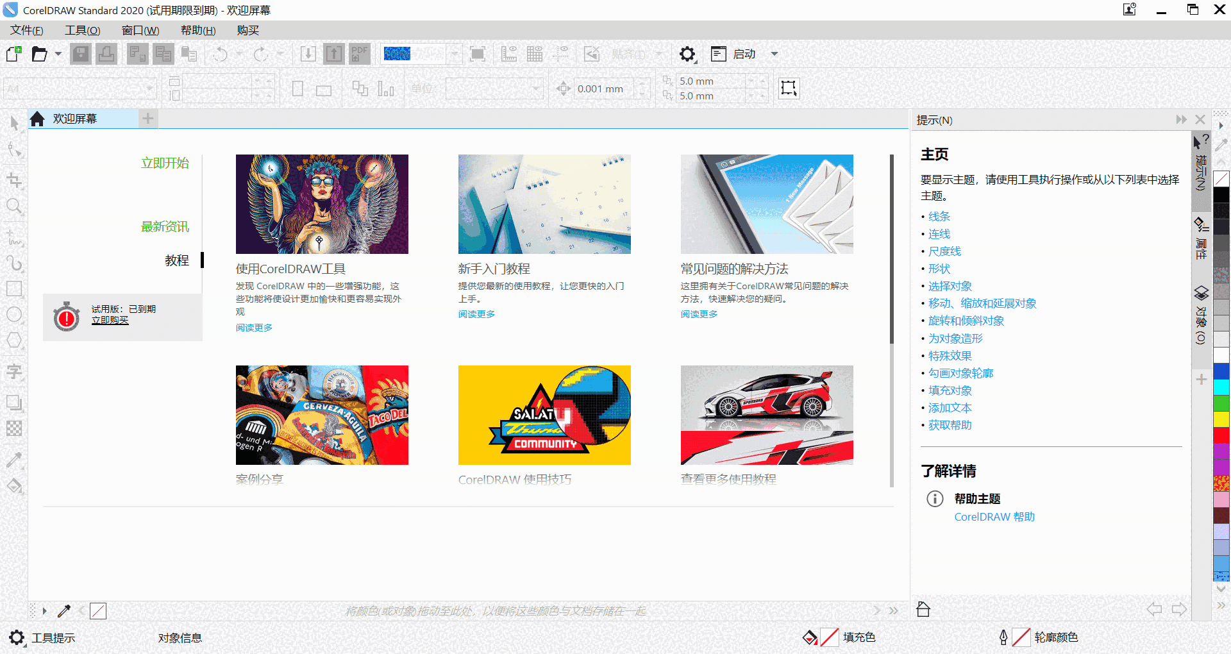Click the Options gear icon on the toolbar
Image resolution: width=1231 pixels, height=654 pixels.
687,54
